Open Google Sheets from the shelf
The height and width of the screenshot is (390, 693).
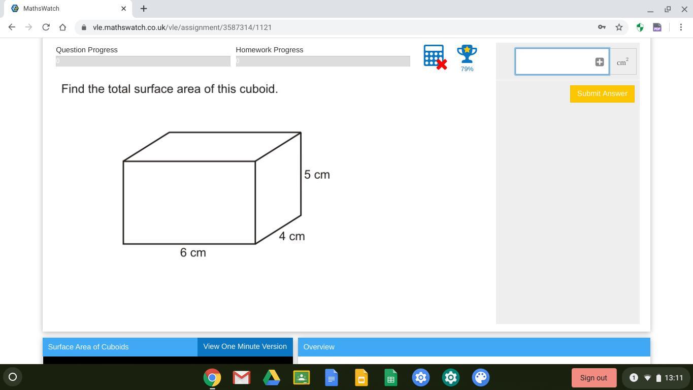[391, 377]
